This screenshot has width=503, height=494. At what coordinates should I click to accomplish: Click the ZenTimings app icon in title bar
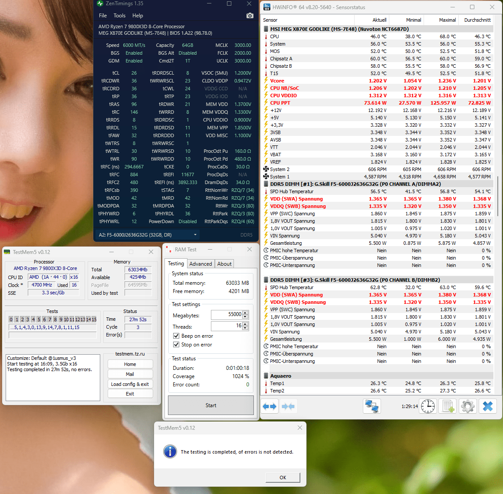click(100, 3)
